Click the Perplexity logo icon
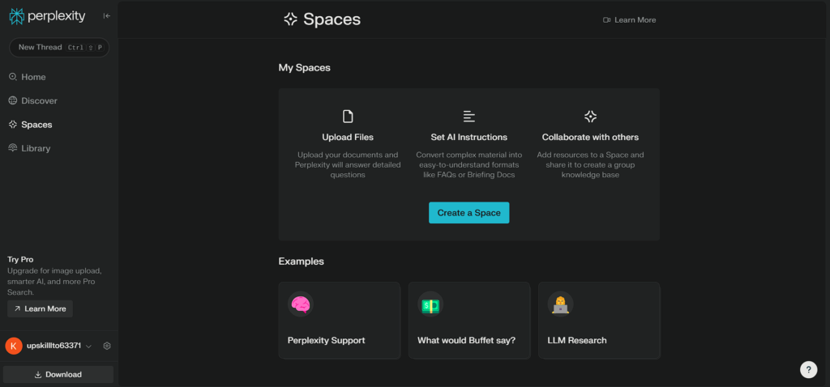The height and width of the screenshot is (387, 830). click(x=17, y=16)
